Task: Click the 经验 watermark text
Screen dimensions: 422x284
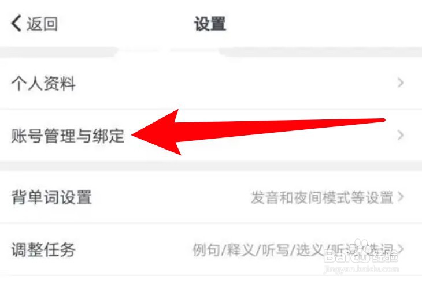Action: 386,256
